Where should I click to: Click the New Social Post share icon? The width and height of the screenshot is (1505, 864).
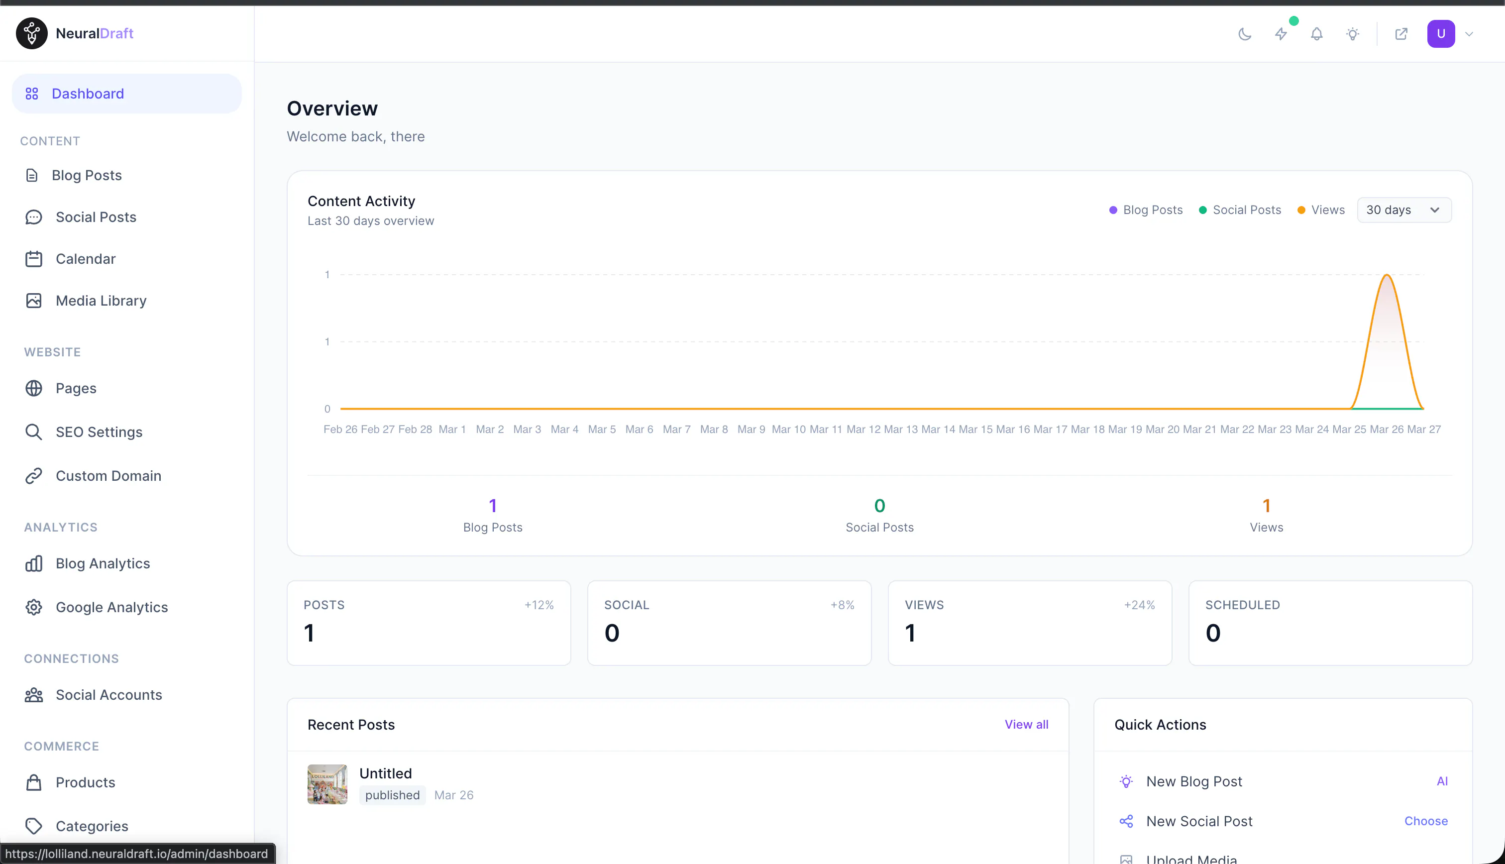[x=1126, y=821]
